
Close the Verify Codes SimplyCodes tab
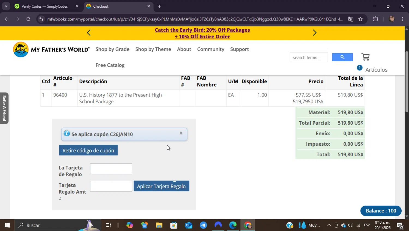[77, 6]
